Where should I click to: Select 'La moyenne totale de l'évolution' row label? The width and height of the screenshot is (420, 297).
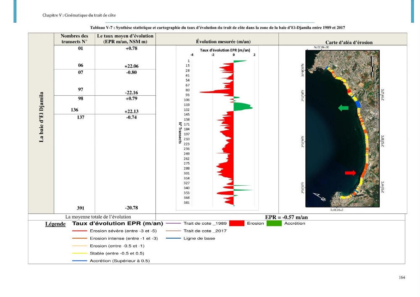pos(98,217)
